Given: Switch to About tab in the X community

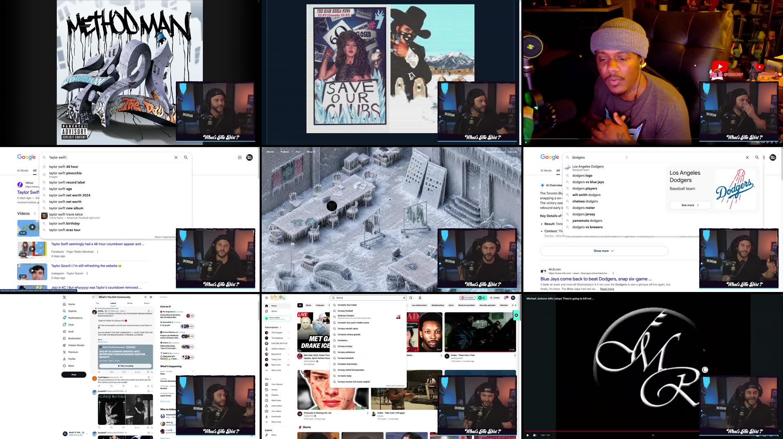Looking at the screenshot, I should [146, 303].
